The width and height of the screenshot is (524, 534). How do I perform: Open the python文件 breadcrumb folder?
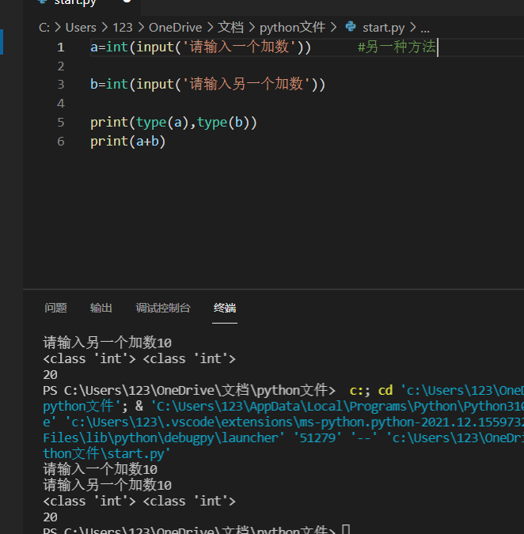pos(292,27)
